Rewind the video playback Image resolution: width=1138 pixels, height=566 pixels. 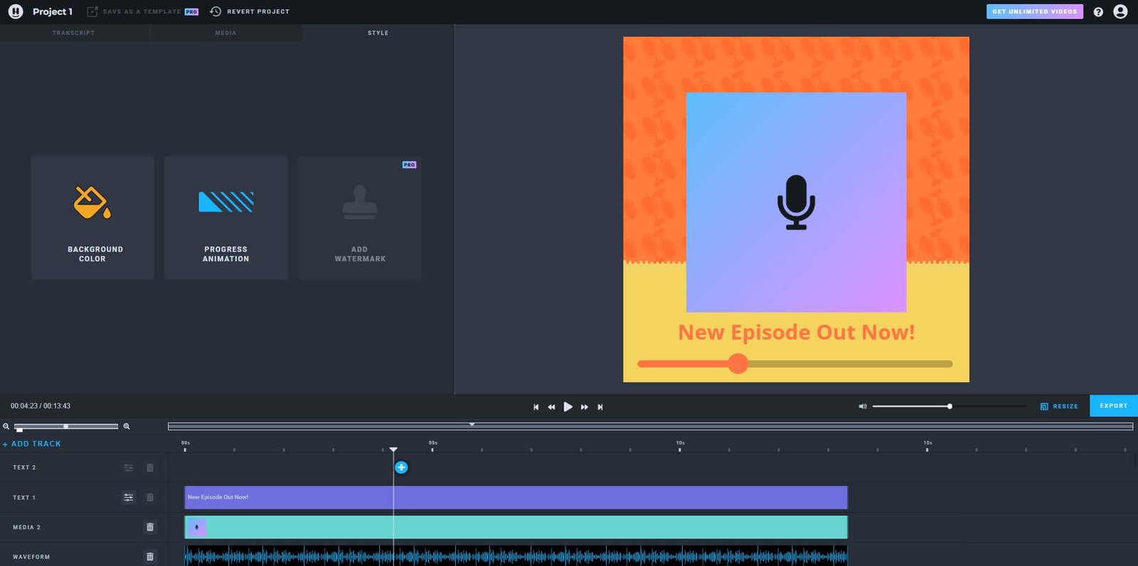(x=551, y=407)
